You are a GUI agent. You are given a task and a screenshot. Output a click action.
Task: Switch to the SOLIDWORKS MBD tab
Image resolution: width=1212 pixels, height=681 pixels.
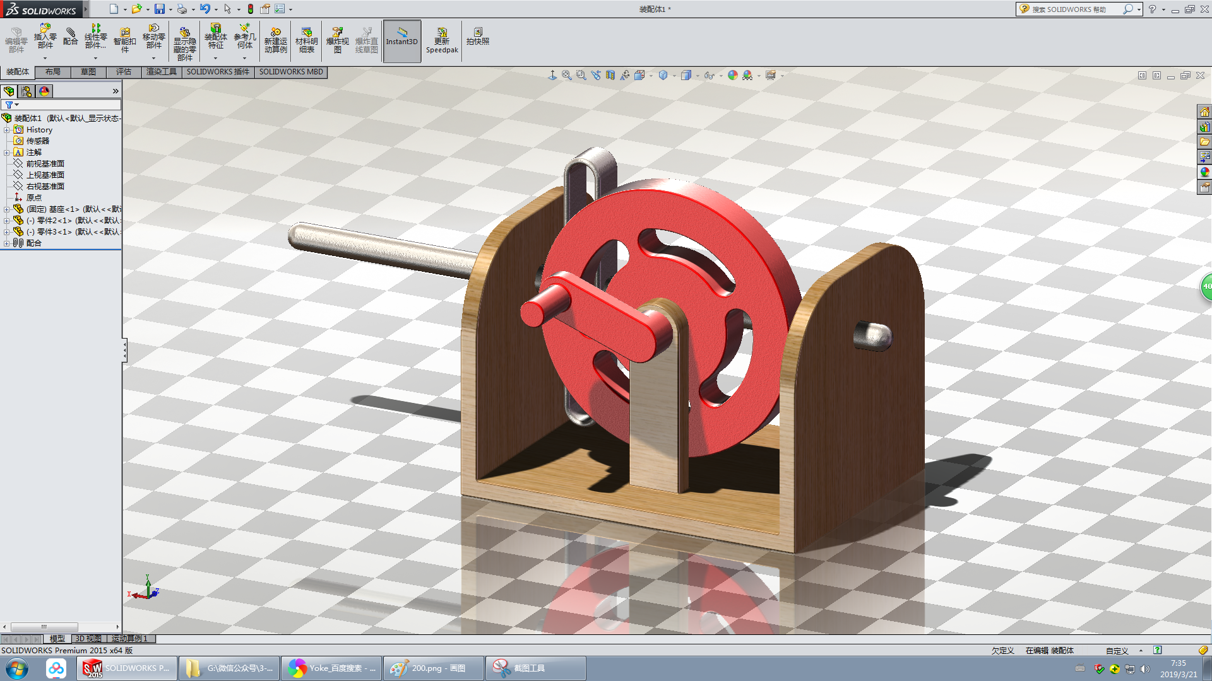point(291,72)
